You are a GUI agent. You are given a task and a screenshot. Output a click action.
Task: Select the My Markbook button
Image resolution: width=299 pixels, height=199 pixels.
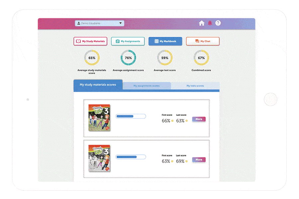click(x=165, y=41)
